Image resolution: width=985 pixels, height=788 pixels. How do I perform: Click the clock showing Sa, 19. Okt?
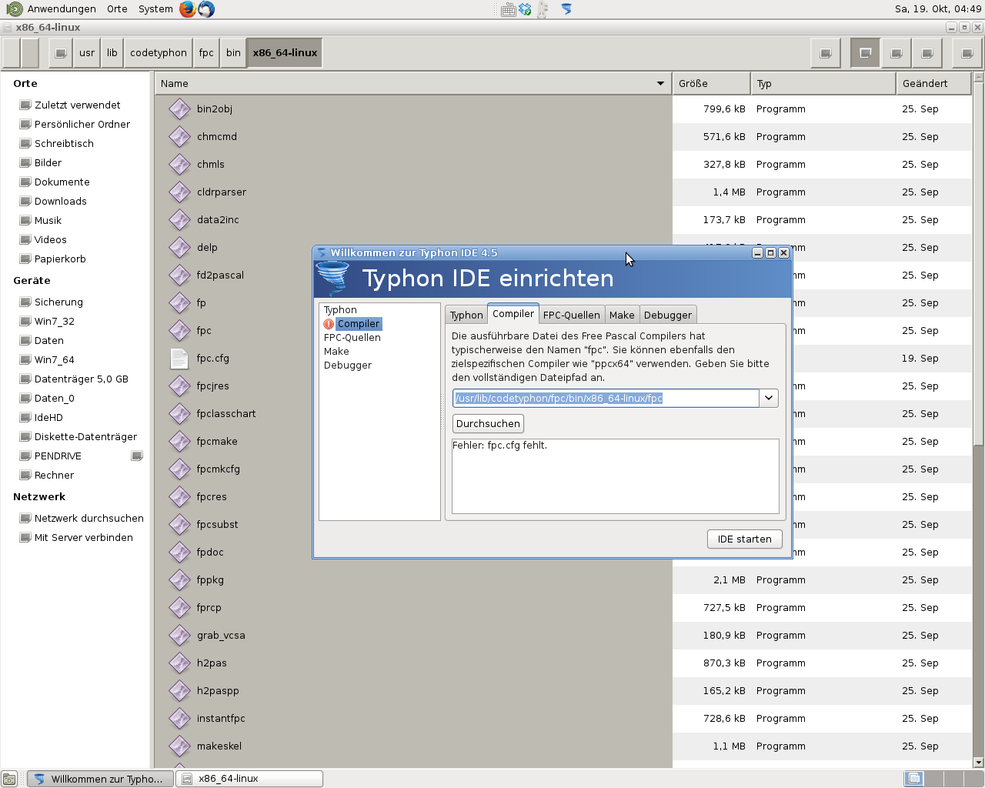click(938, 9)
